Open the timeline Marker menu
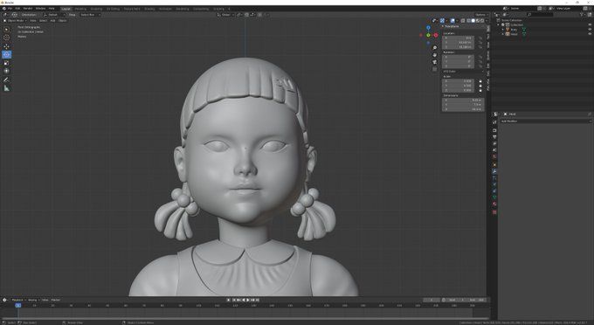The height and width of the screenshot is (325, 594). point(55,300)
